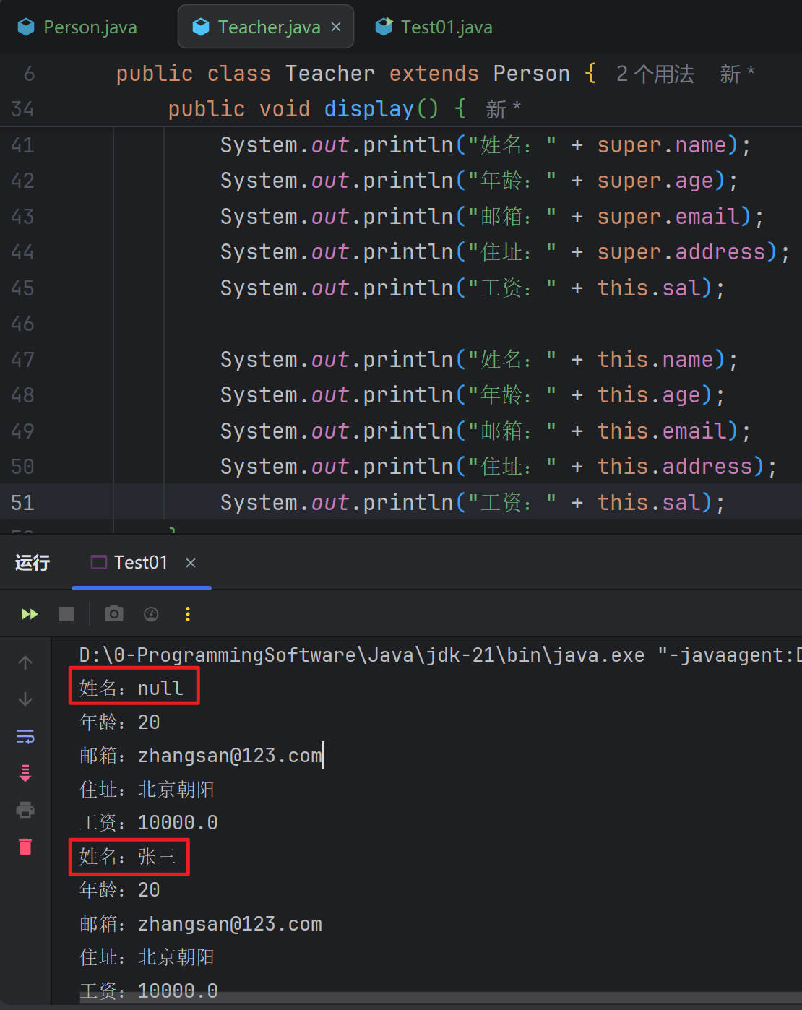Click the '2 个用法' usages hint

655,74
